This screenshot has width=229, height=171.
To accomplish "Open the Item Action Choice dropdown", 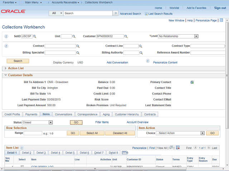I will 202,133.
